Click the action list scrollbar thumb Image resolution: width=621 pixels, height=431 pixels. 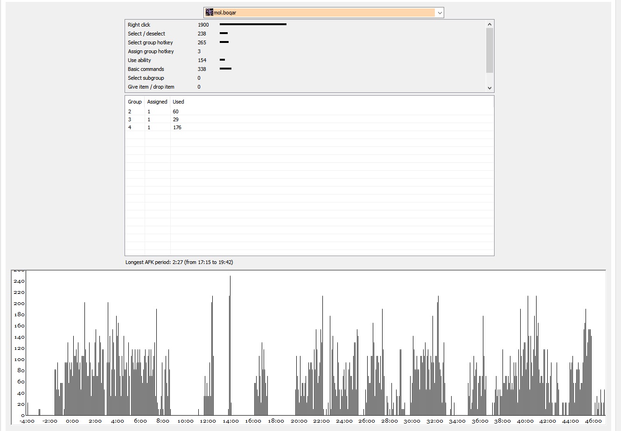[489, 50]
